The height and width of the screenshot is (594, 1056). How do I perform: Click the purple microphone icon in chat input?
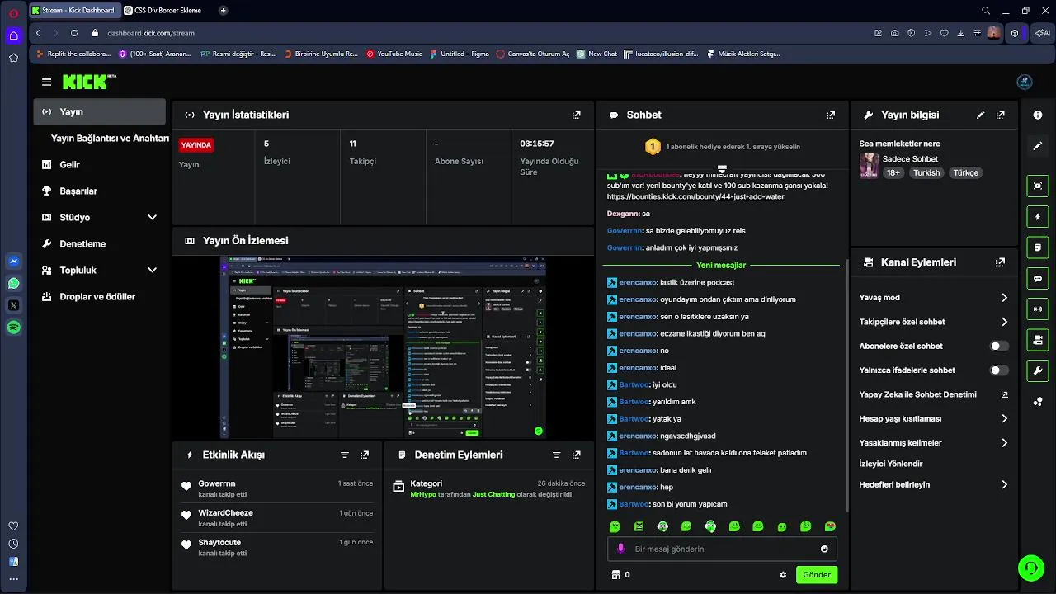click(621, 549)
